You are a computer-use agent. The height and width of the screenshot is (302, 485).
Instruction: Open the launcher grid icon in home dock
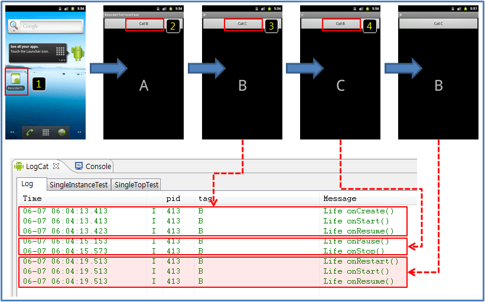(x=45, y=132)
